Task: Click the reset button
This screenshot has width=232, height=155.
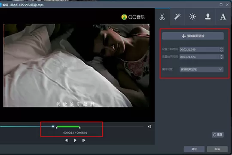Action: pyautogui.click(x=218, y=135)
